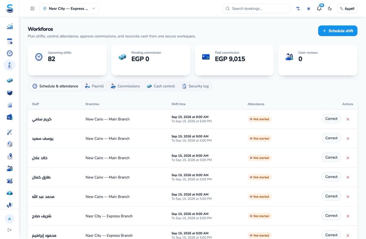Image resolution: width=366 pixels, height=239 pixels.
Task: Open the map-pin sidebar icon
Action: click(10, 156)
